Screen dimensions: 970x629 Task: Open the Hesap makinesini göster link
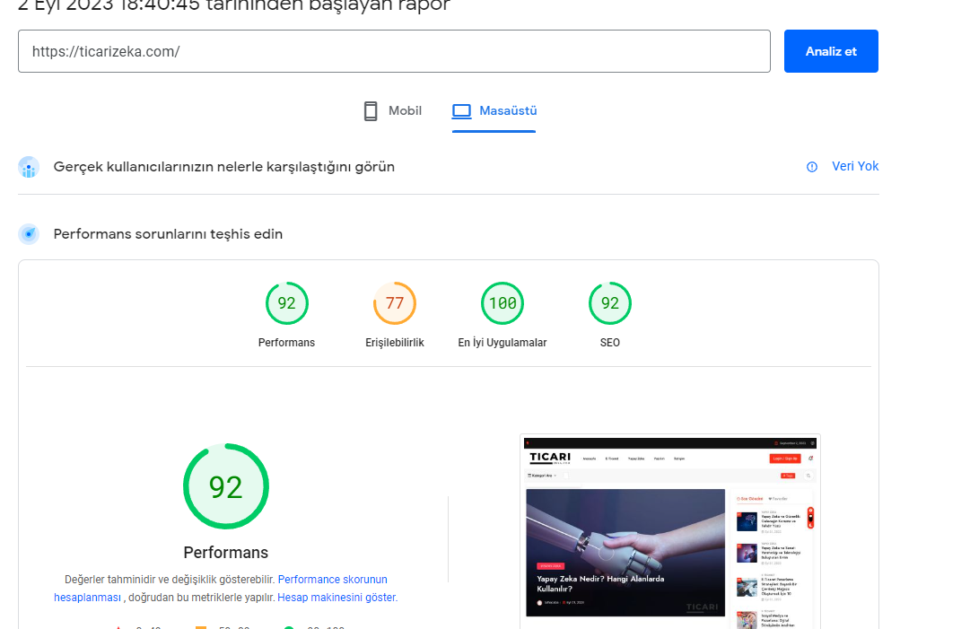tap(336, 598)
